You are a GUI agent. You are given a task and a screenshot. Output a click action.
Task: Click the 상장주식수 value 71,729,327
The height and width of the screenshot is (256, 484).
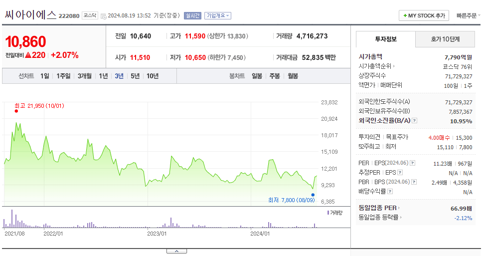[x=459, y=76]
